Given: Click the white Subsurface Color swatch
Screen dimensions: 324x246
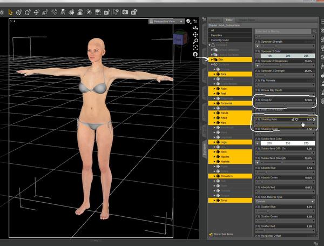Looking at the screenshot, I should pyautogui.click(x=288, y=143).
